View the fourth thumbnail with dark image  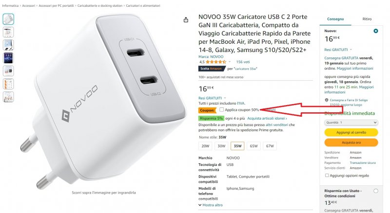coord(8,58)
